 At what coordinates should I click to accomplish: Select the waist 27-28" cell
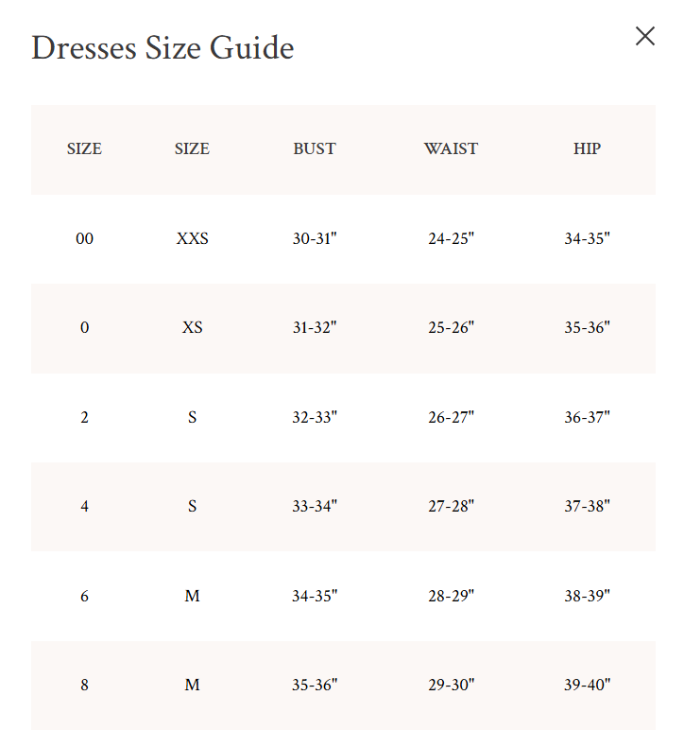(451, 506)
